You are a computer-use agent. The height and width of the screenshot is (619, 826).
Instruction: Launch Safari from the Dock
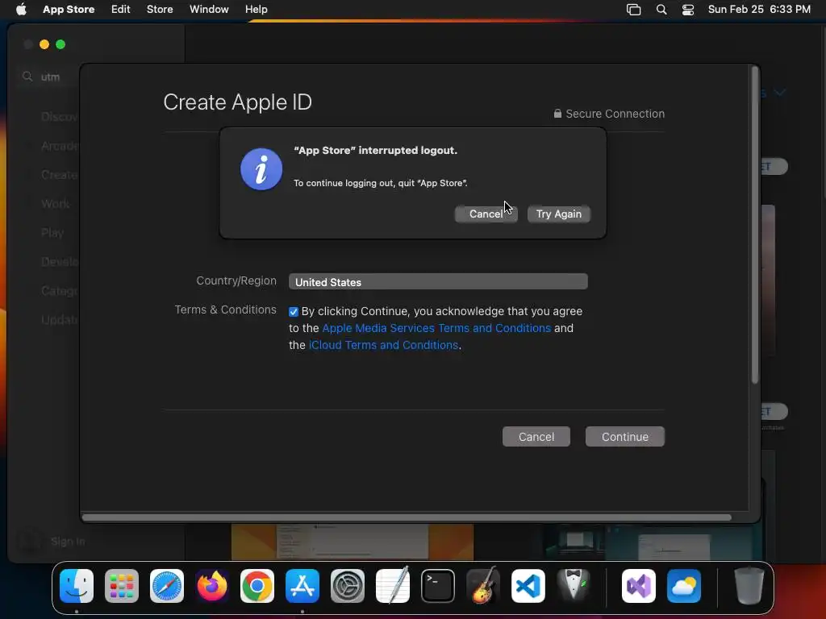(x=167, y=586)
